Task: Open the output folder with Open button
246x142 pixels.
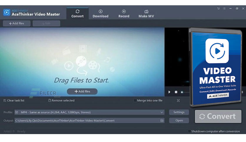Action: 179,120
